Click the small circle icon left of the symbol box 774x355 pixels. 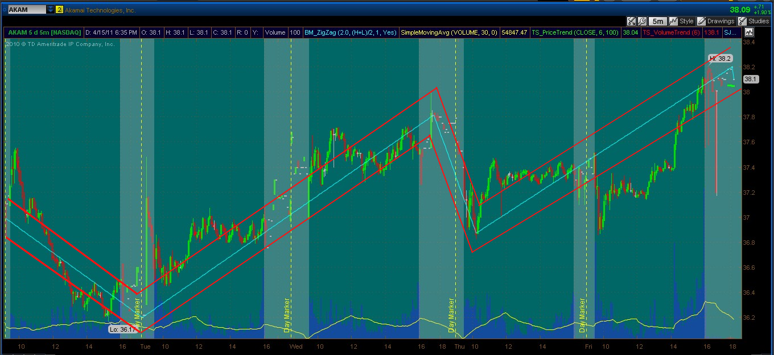point(4,10)
